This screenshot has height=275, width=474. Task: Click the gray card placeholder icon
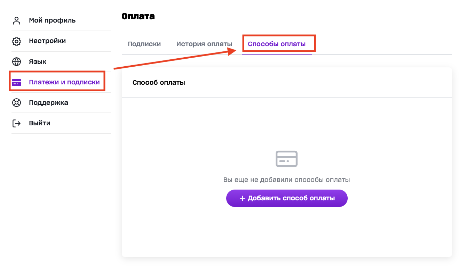[286, 159]
